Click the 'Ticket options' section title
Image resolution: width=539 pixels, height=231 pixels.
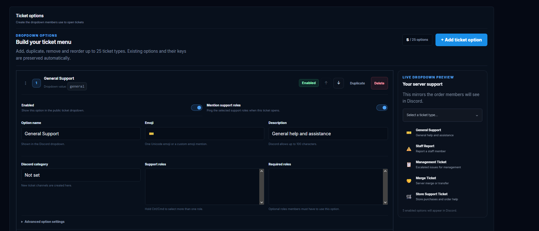pyautogui.click(x=30, y=16)
